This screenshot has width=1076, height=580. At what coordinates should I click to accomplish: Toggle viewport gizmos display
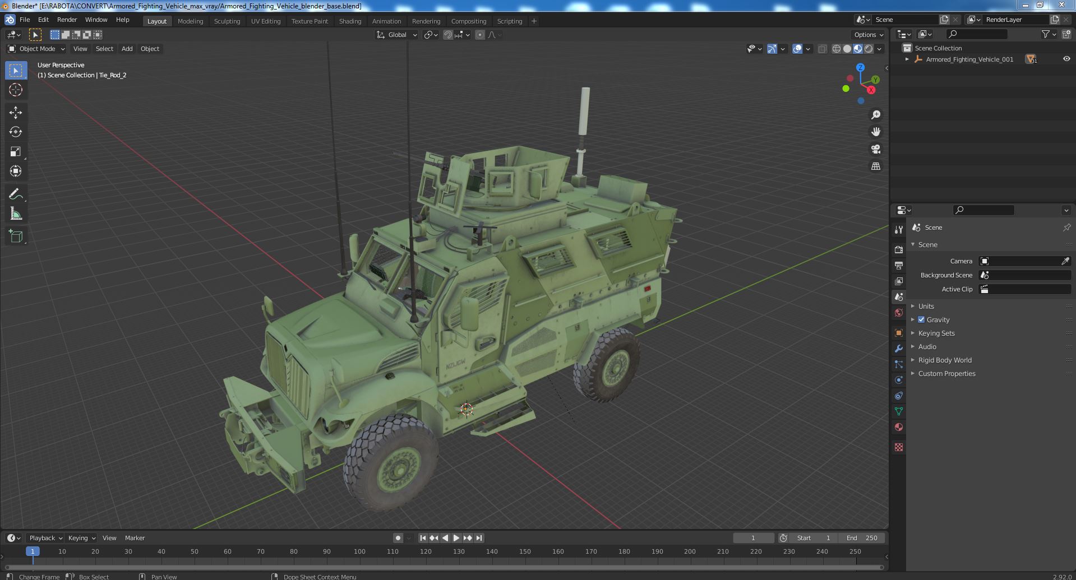point(772,49)
